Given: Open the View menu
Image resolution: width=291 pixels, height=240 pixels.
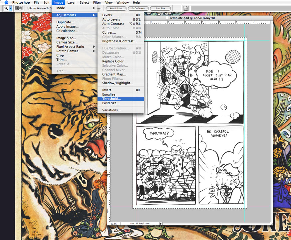Looking at the screenshot, I should coord(109,2).
